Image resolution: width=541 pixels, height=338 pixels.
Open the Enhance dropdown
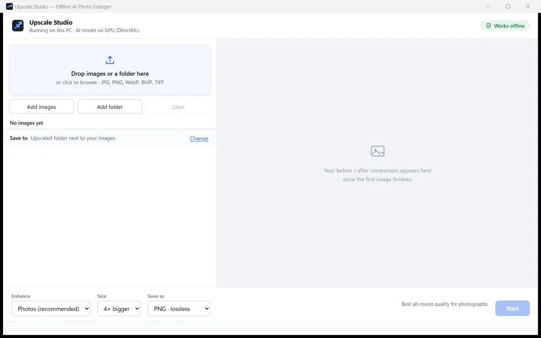pos(51,309)
